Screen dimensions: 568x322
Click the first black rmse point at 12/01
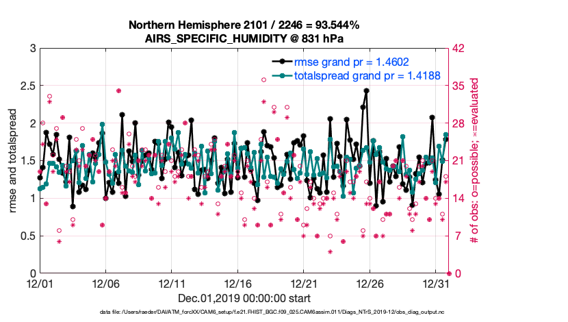click(40, 177)
